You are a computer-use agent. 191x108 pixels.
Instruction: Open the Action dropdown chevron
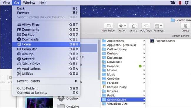point(125,26)
